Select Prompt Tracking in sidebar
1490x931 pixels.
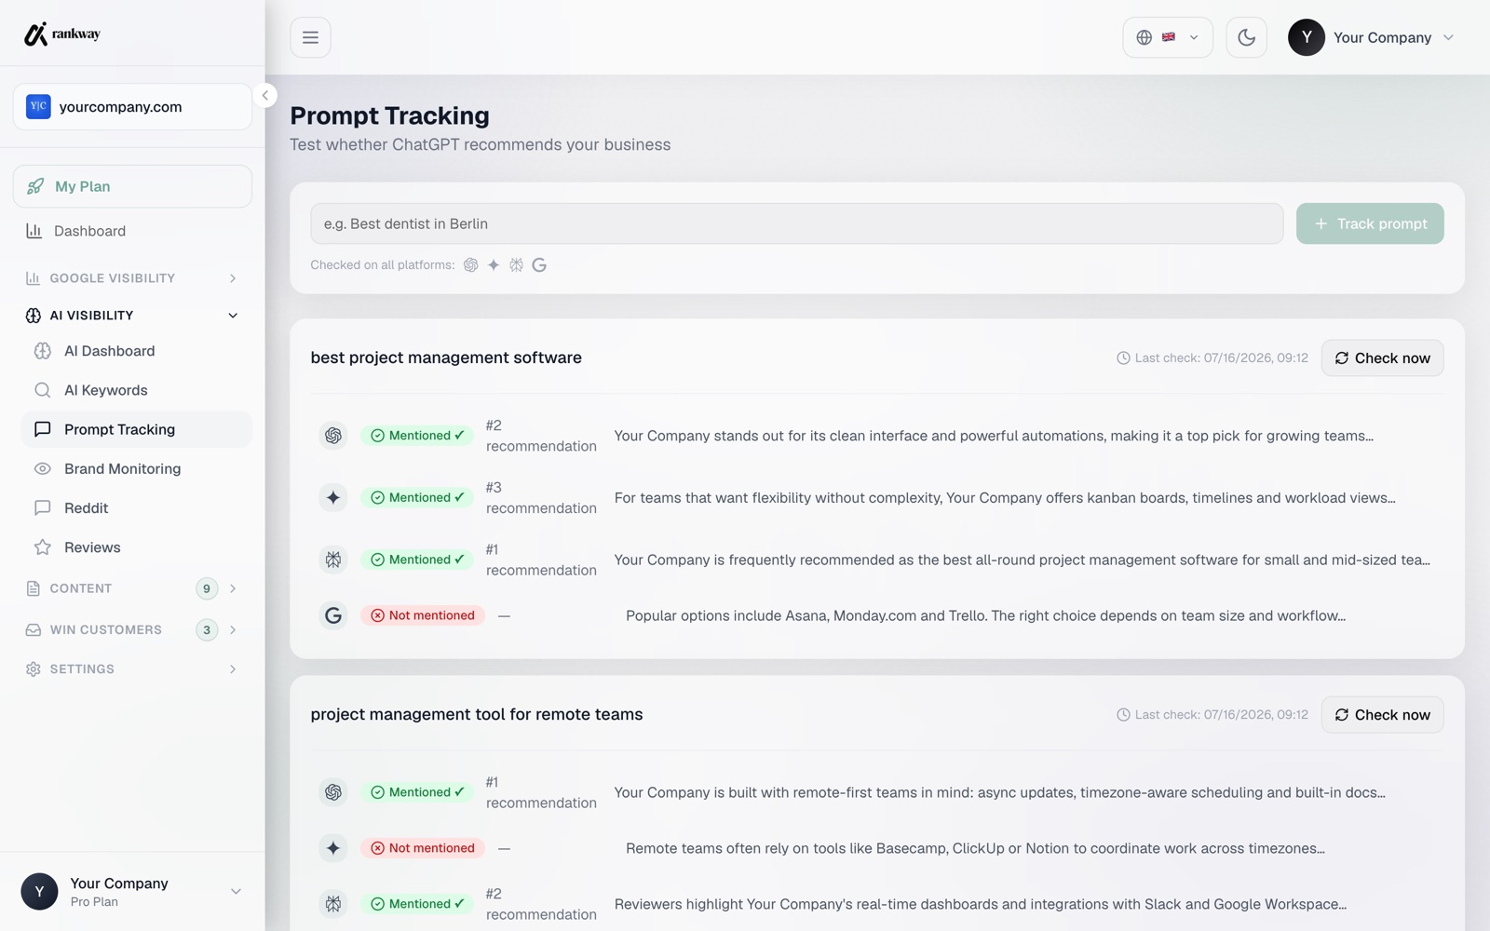[136, 429]
